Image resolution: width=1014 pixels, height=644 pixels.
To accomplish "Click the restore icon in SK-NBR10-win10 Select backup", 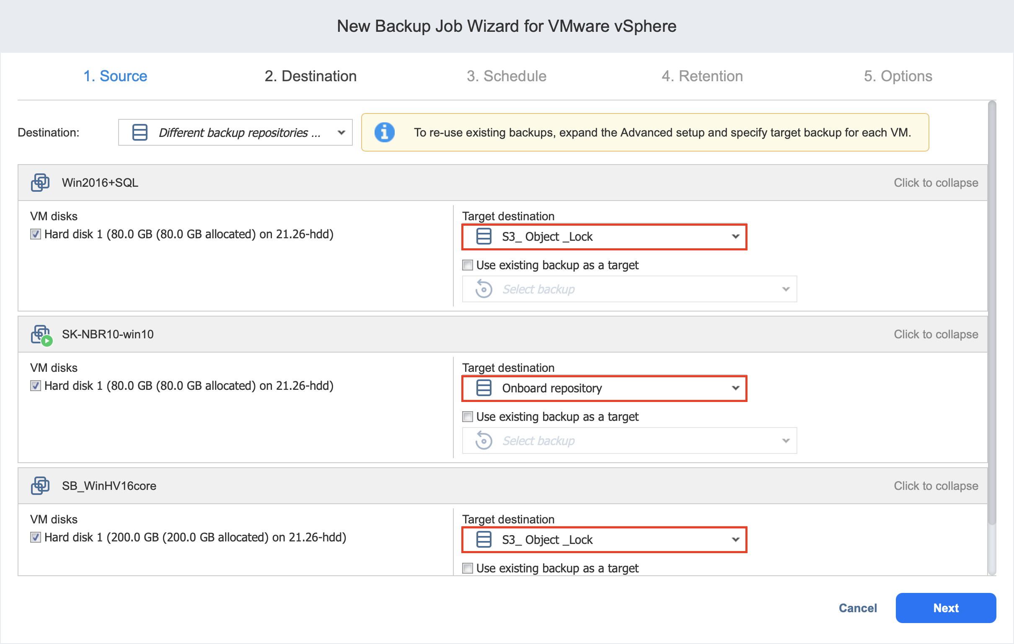I will pos(484,440).
